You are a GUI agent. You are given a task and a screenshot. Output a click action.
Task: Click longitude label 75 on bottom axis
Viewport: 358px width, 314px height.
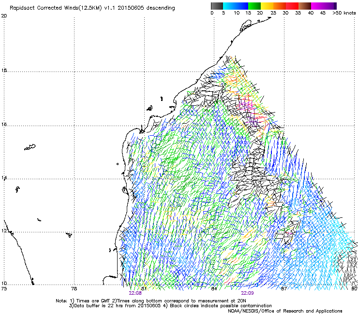[4, 289]
